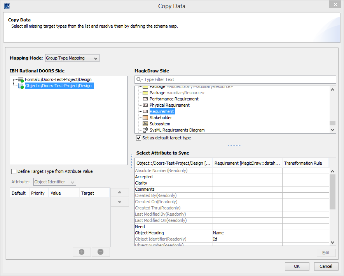Click the SysML Requirements Diagram icon
The width and height of the screenshot is (344, 276).
[x=145, y=130]
